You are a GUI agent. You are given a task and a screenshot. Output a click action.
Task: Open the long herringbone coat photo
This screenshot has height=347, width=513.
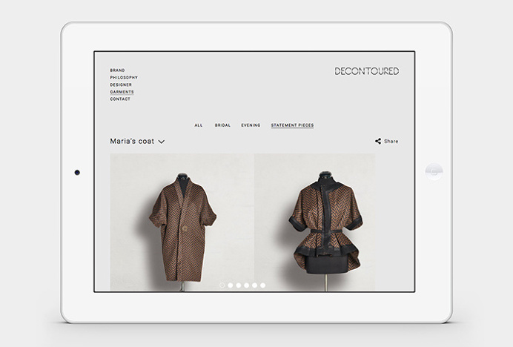(x=182, y=222)
